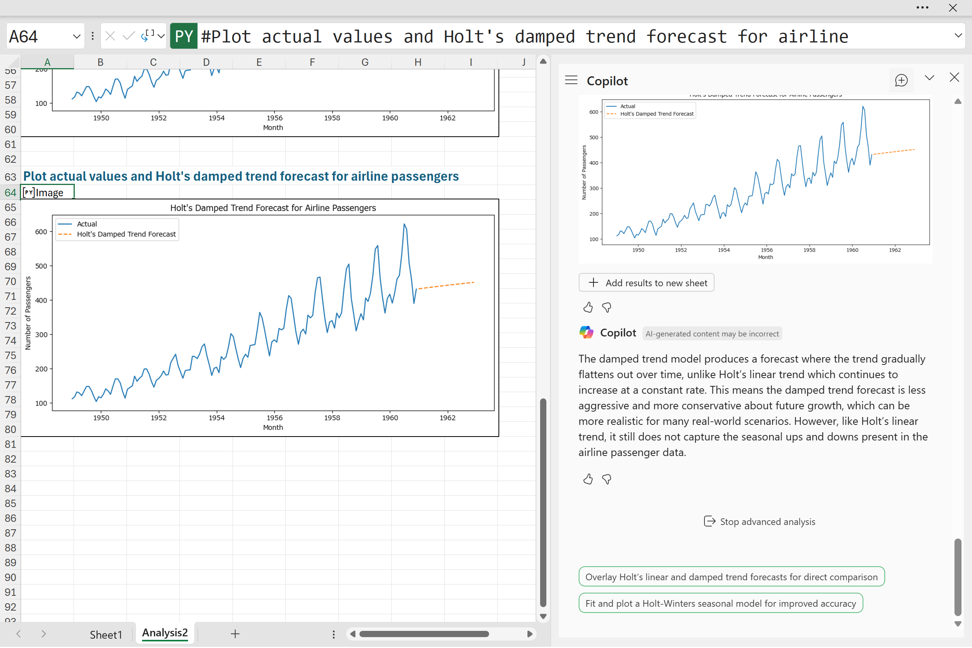Screen dimensions: 972x648
Task: Open the Python output type dropdown
Action: point(161,36)
